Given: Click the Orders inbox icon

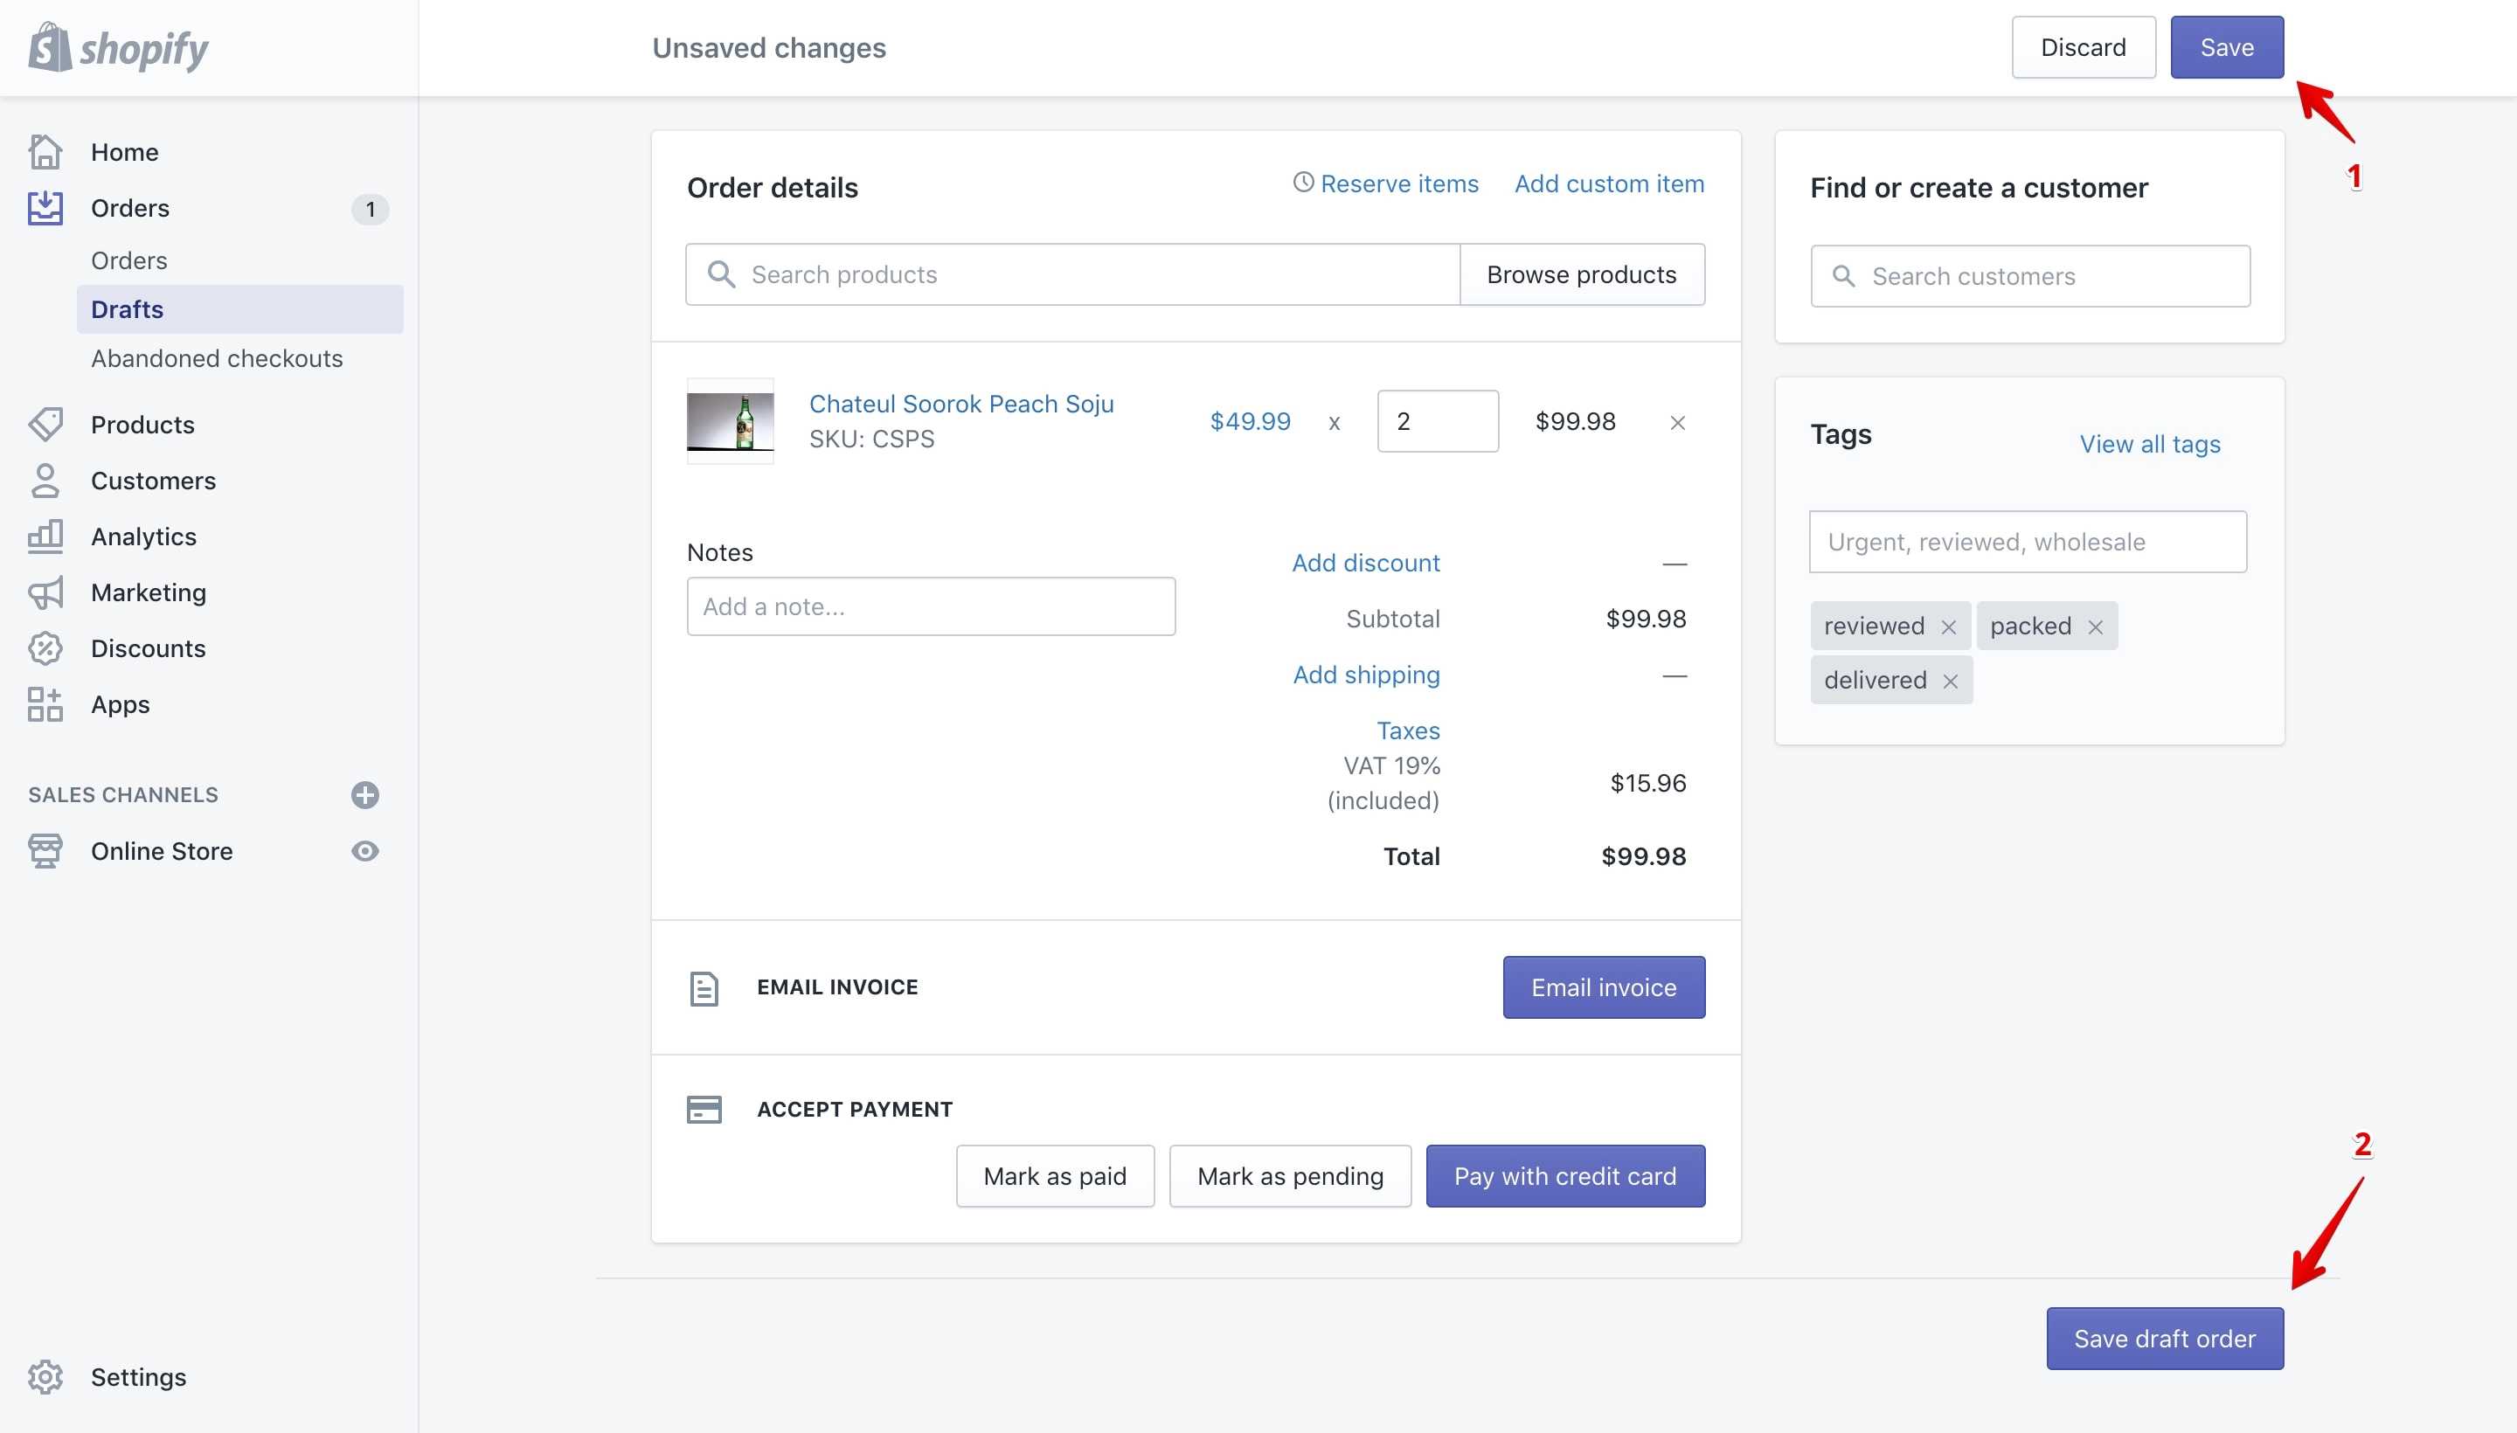Looking at the screenshot, I should (x=45, y=208).
